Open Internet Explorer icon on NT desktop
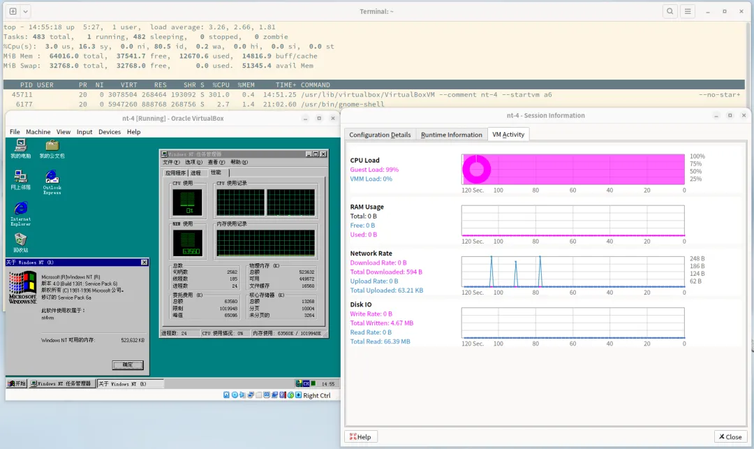754x449 pixels. (x=20, y=209)
